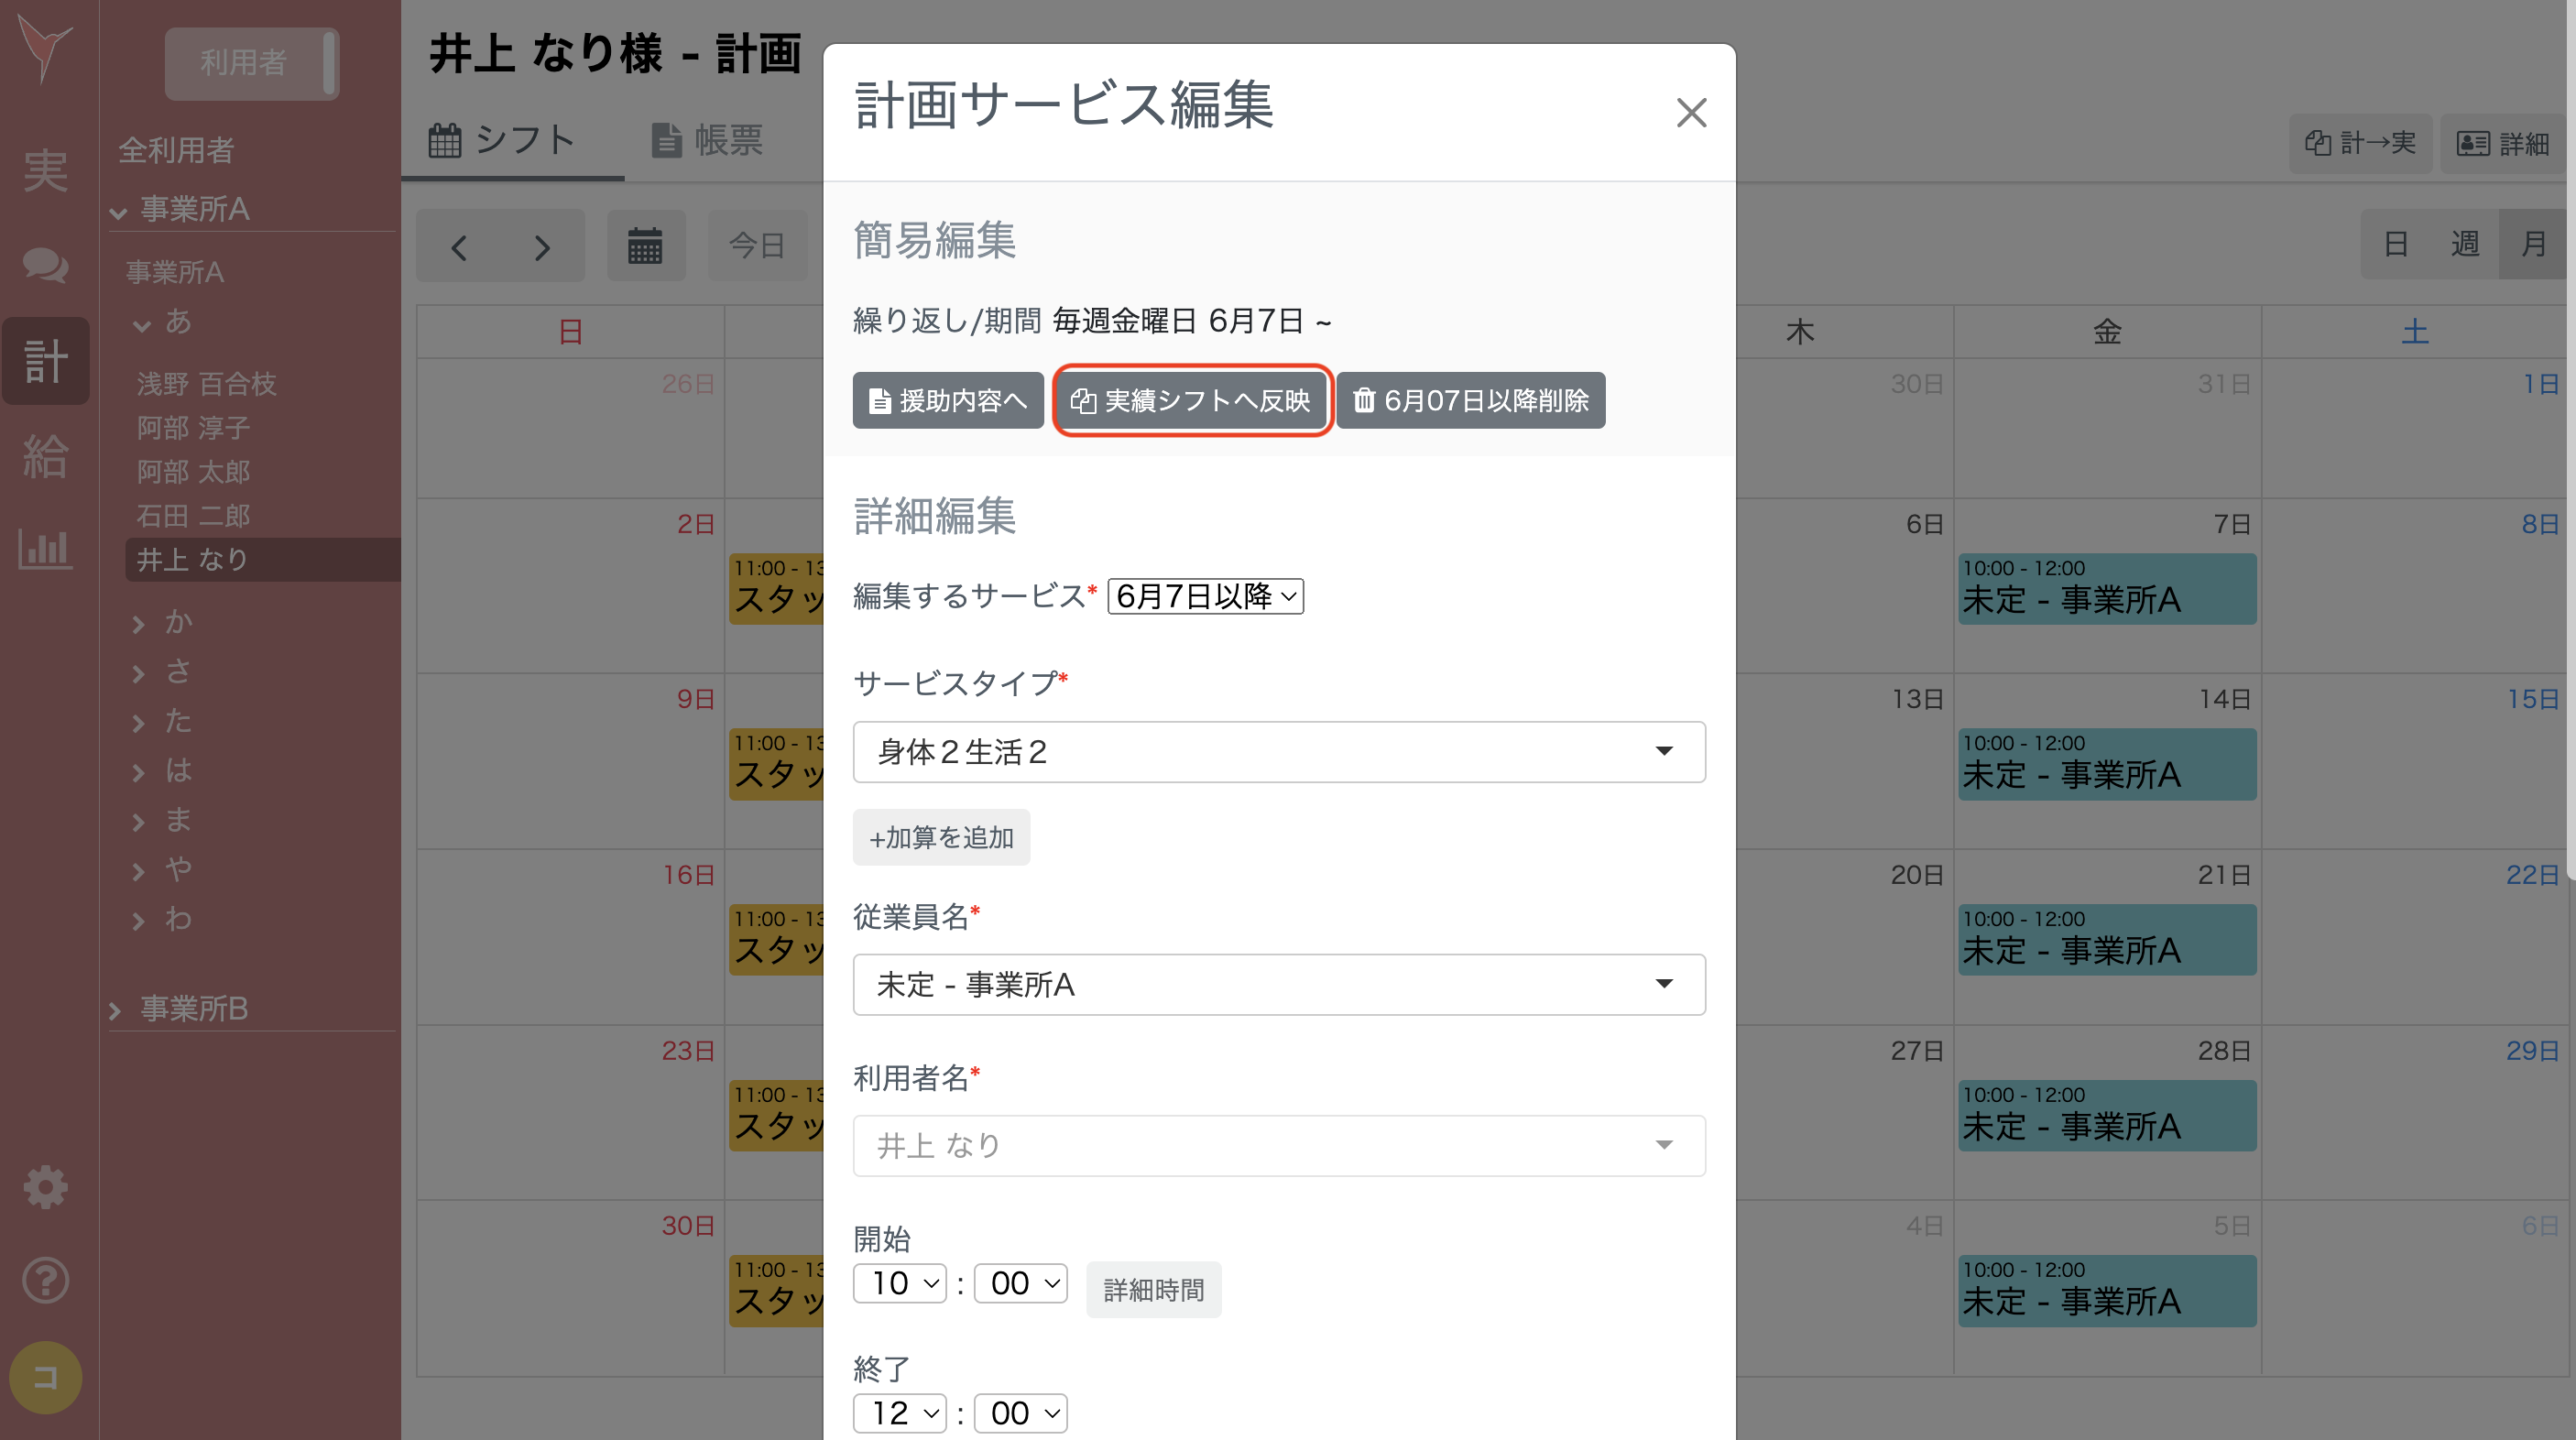The width and height of the screenshot is (2576, 1440).
Task: Click the +加算を追加 button
Action: pos(941,838)
